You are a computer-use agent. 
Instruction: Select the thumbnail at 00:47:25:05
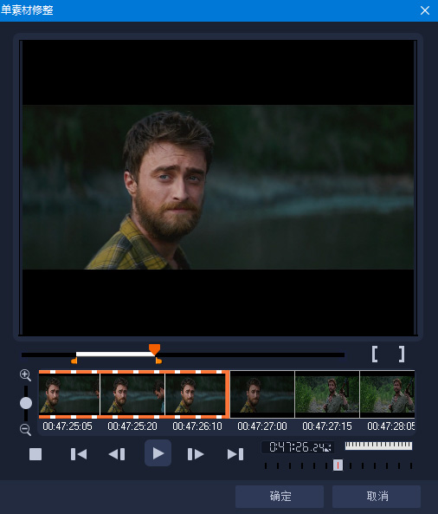[69, 394]
